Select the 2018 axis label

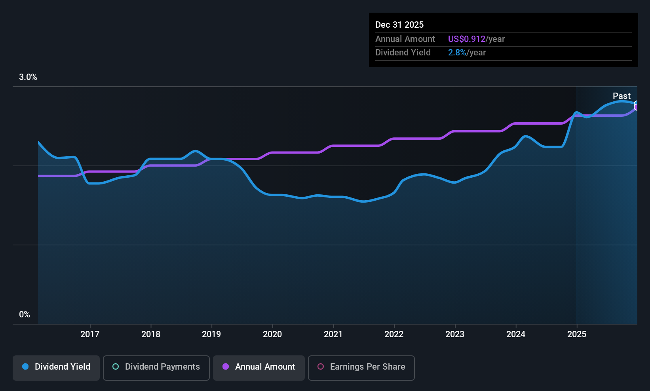pyautogui.click(x=151, y=334)
